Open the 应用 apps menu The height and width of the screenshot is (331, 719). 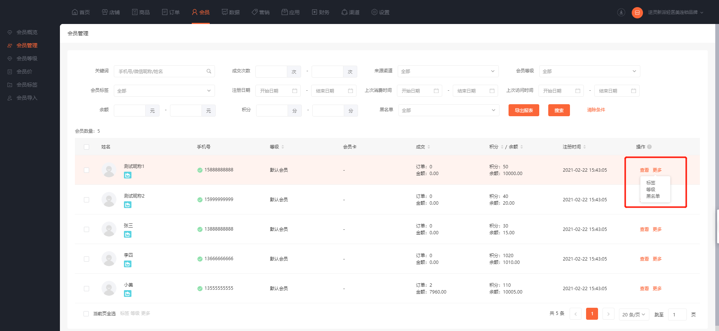coord(291,12)
